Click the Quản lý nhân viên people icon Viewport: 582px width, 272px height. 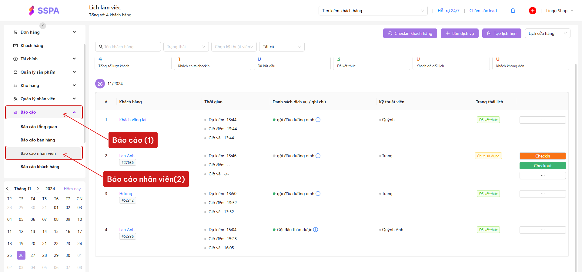15,99
